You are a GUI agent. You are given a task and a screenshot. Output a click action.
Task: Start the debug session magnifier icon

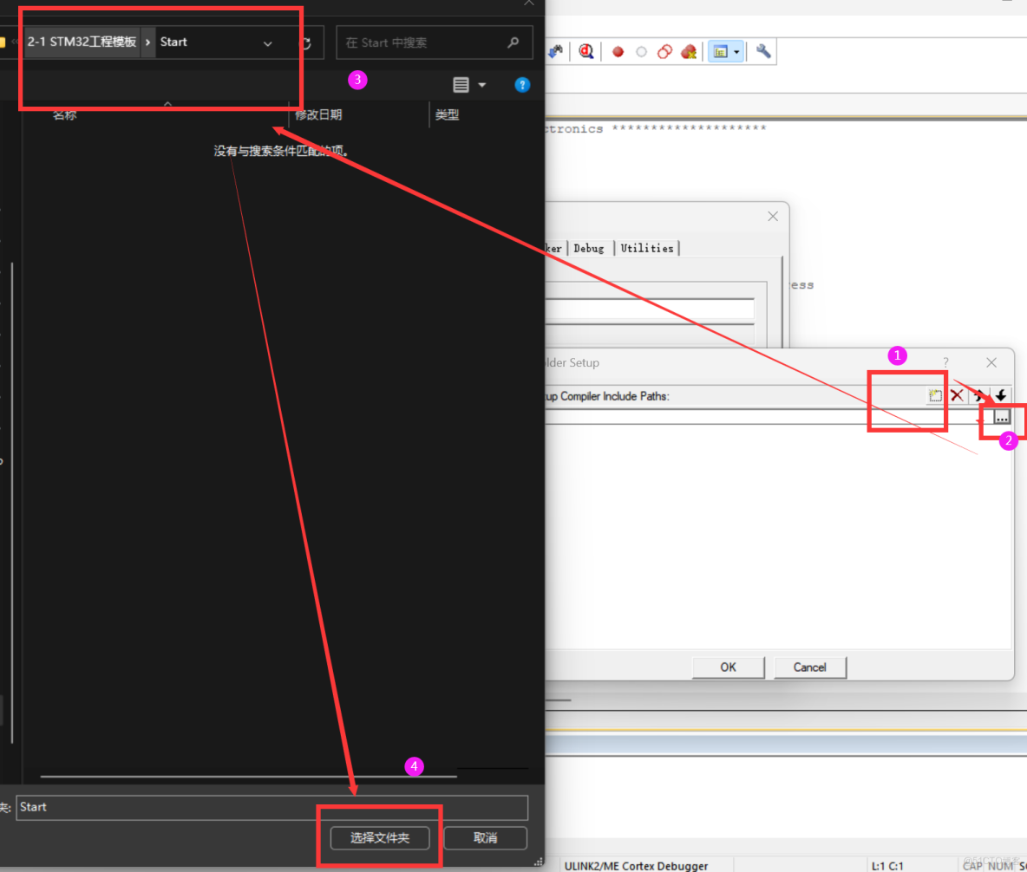tap(586, 52)
